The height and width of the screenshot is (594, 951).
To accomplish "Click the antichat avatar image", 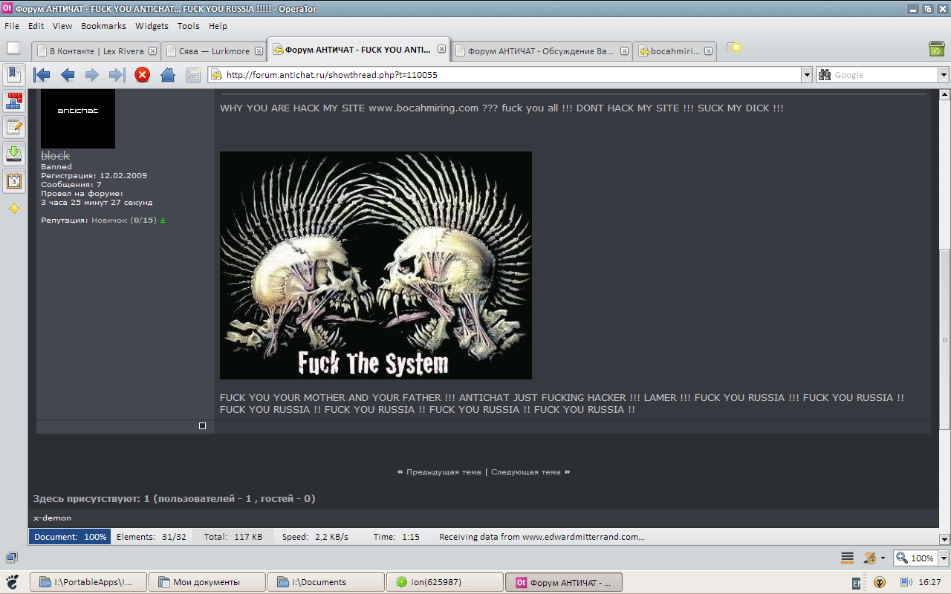I will point(78,118).
